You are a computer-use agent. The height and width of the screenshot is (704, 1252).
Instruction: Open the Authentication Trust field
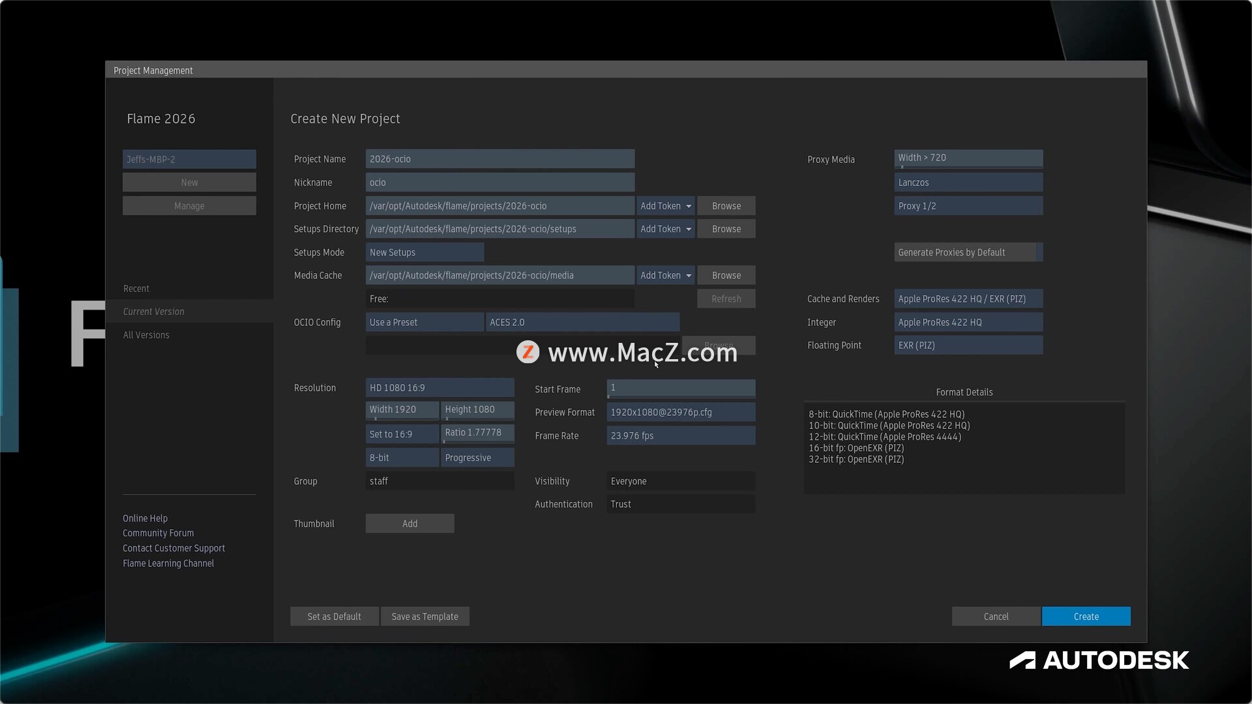[x=681, y=504]
